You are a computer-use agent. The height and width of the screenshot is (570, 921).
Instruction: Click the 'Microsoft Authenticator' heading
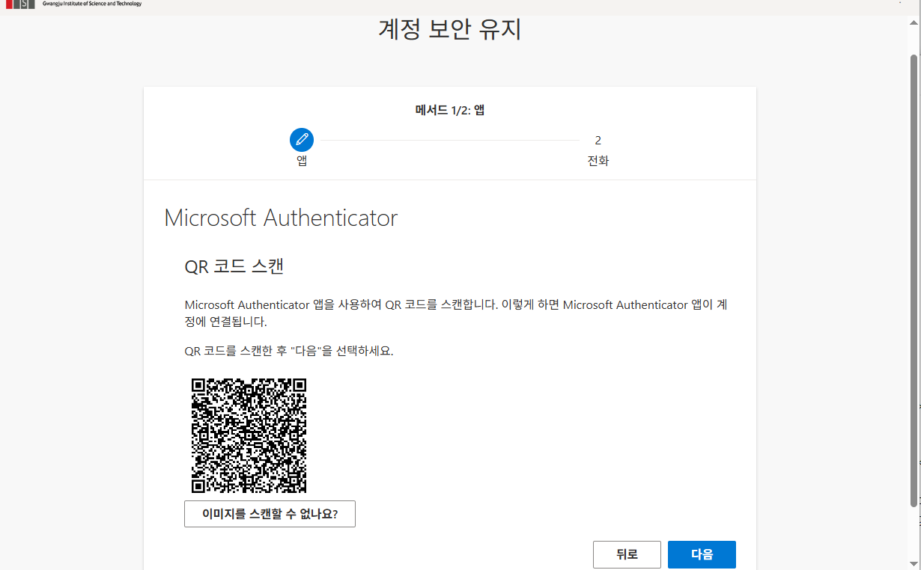click(281, 218)
